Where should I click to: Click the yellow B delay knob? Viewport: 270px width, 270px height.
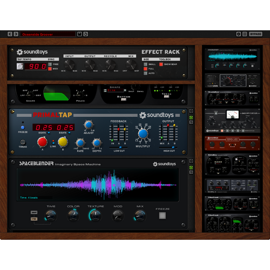63,142
